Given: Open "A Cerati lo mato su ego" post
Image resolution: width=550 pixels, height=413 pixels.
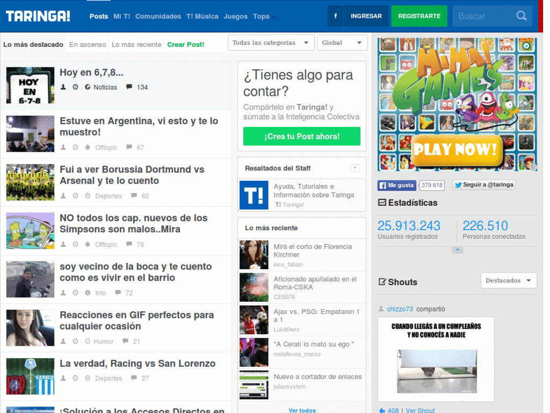Looking at the screenshot, I should (x=314, y=344).
